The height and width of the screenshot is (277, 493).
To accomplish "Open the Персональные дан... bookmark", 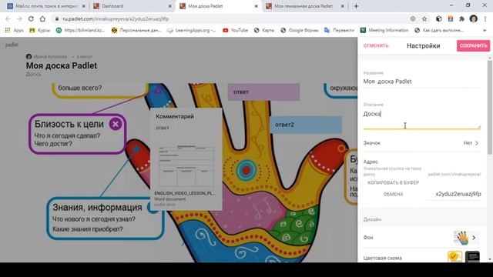I will 136,30.
